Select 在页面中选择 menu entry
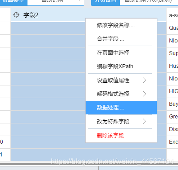The width and height of the screenshot is (178, 170). (x=121, y=53)
